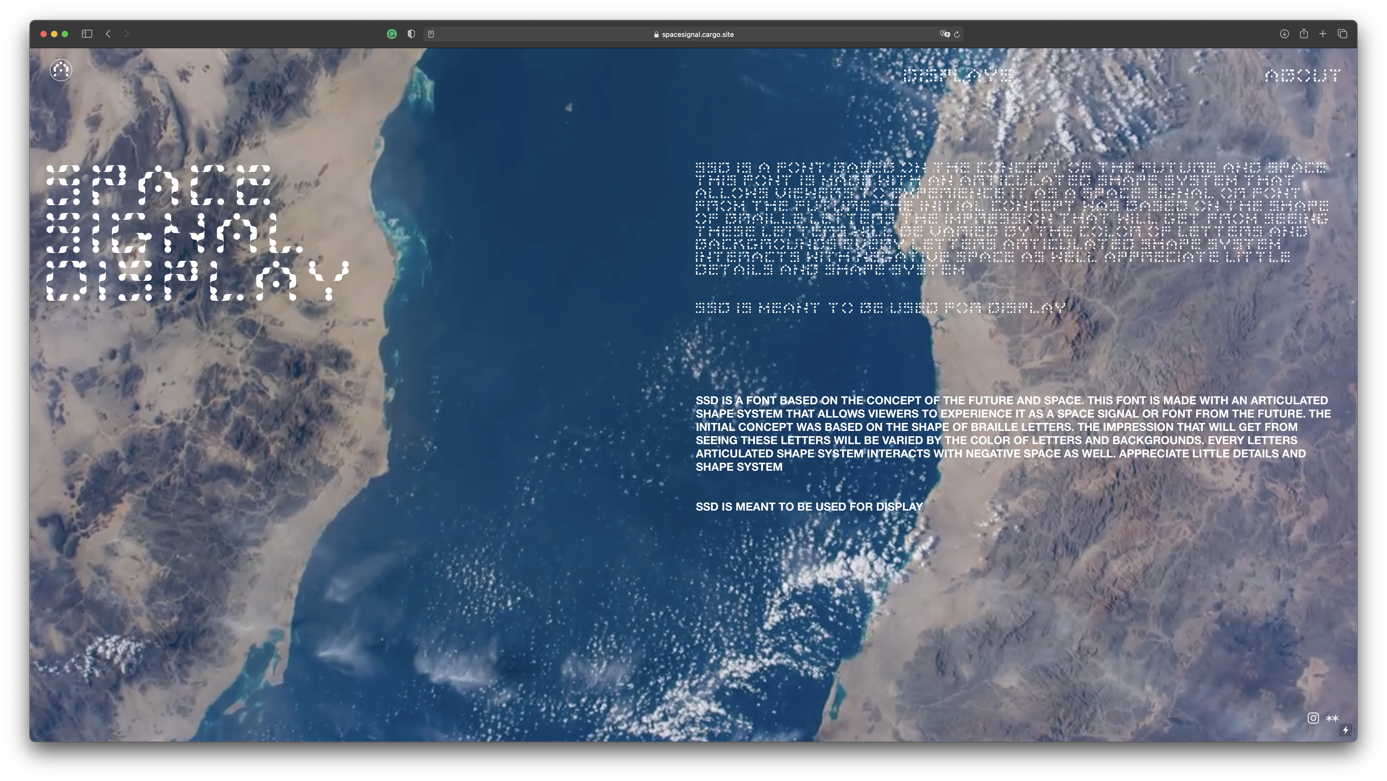Show Reader view for the page
The image size is (1387, 781).
click(x=431, y=34)
